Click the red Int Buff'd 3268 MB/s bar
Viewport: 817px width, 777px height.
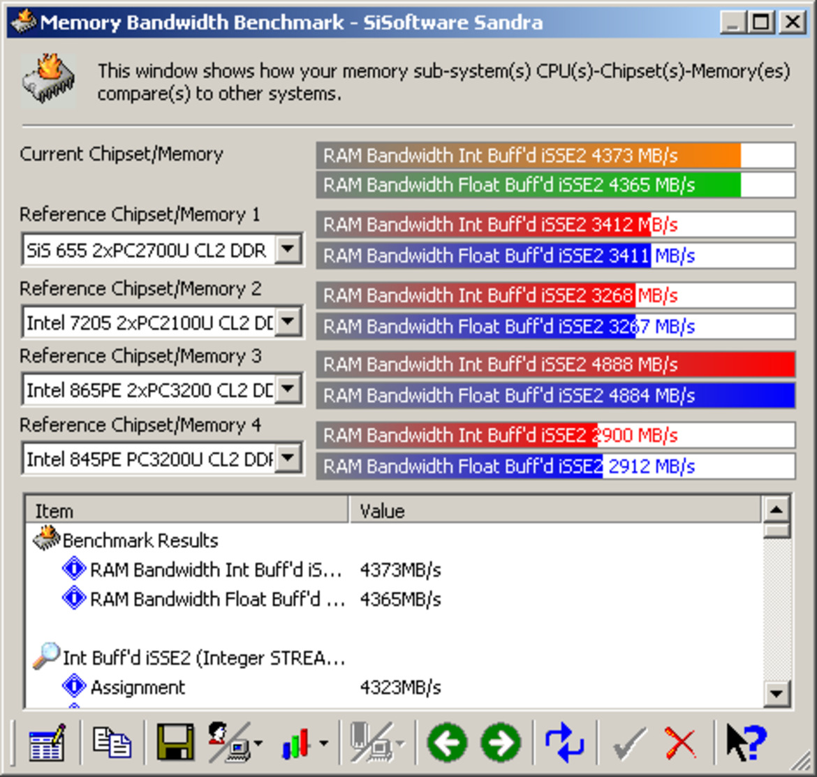555,295
